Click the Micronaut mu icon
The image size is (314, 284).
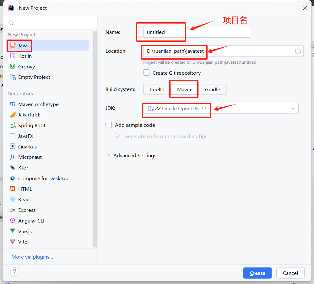point(13,157)
